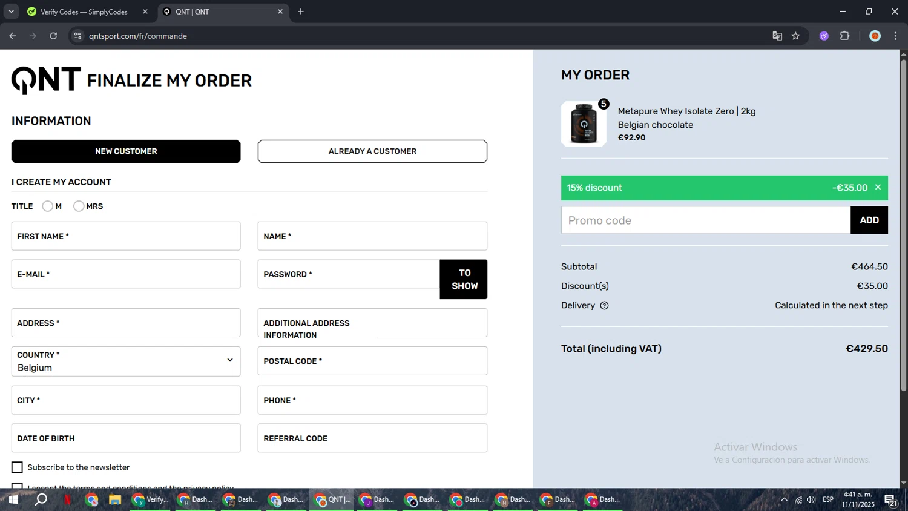Select the M title radio button
This screenshot has height=511, width=908.
click(47, 206)
